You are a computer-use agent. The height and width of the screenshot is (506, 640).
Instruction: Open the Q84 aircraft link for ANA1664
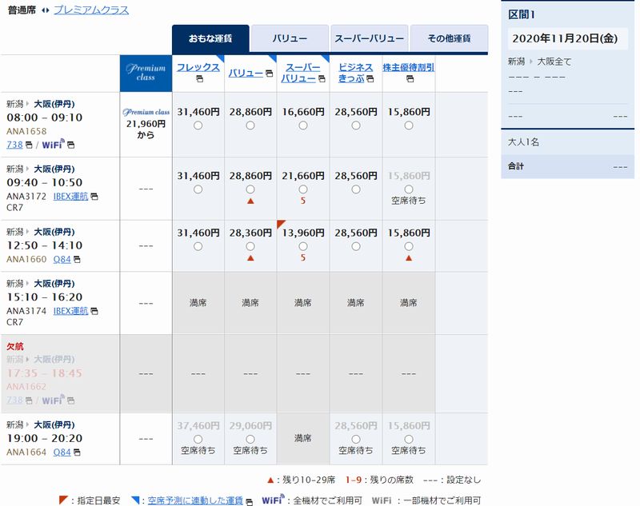(62, 452)
